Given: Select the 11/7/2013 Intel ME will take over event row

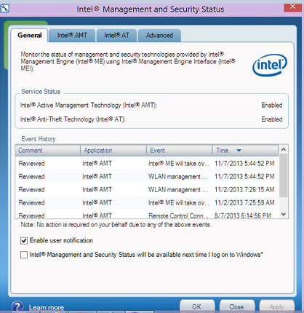Looking at the screenshot, I should (147, 164).
